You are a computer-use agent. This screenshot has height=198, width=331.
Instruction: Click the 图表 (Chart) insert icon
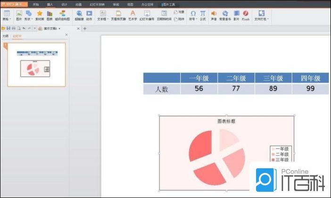coord(50,16)
